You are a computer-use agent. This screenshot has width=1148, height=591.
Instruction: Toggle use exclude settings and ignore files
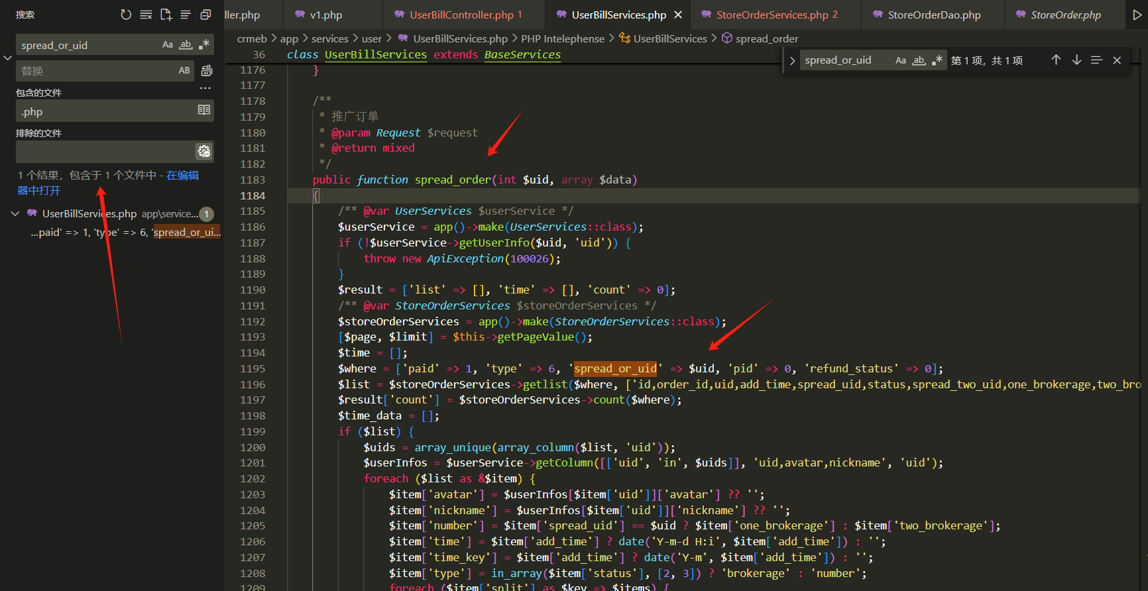(204, 151)
